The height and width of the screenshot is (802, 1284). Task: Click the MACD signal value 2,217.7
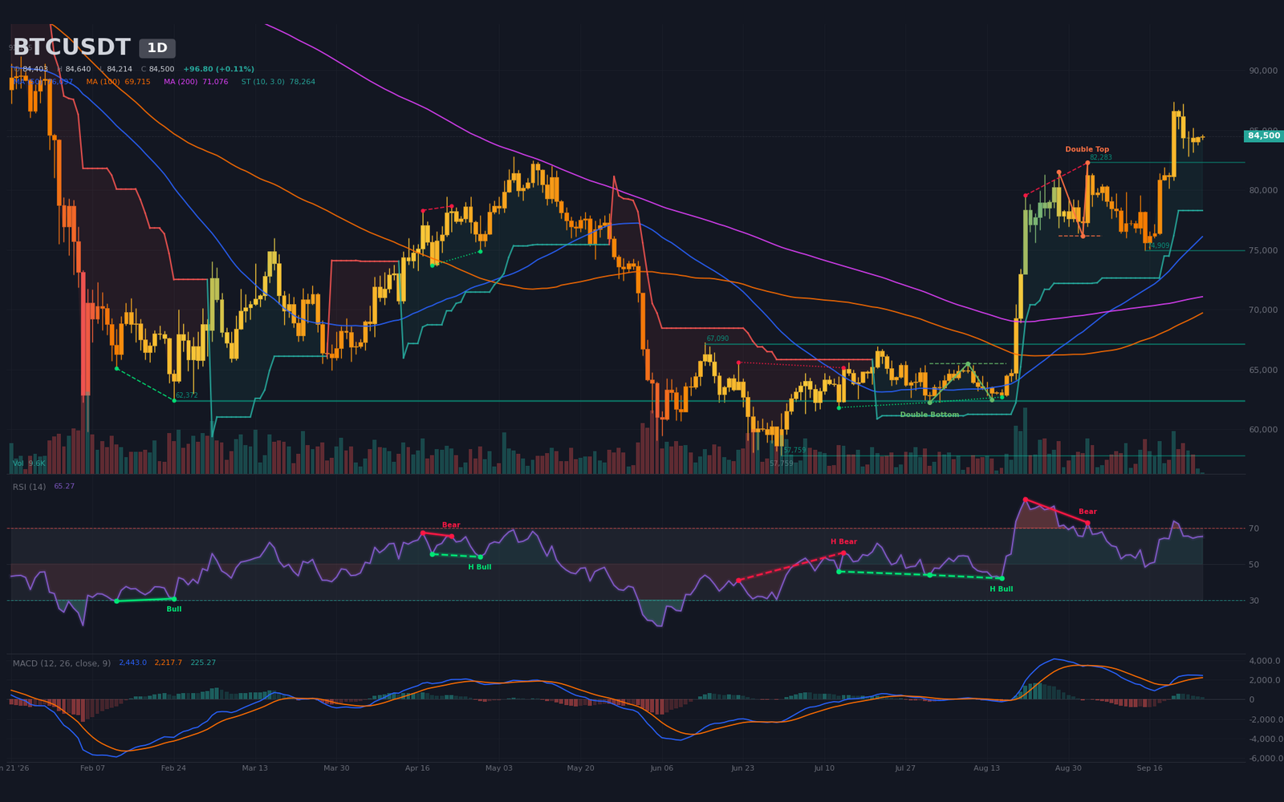coord(169,662)
